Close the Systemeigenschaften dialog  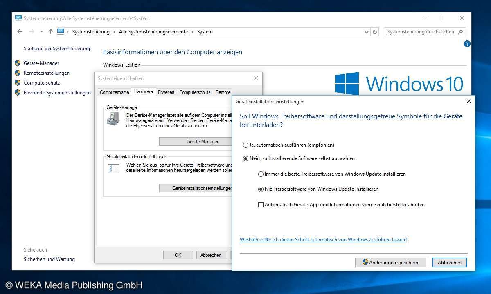tap(256, 78)
